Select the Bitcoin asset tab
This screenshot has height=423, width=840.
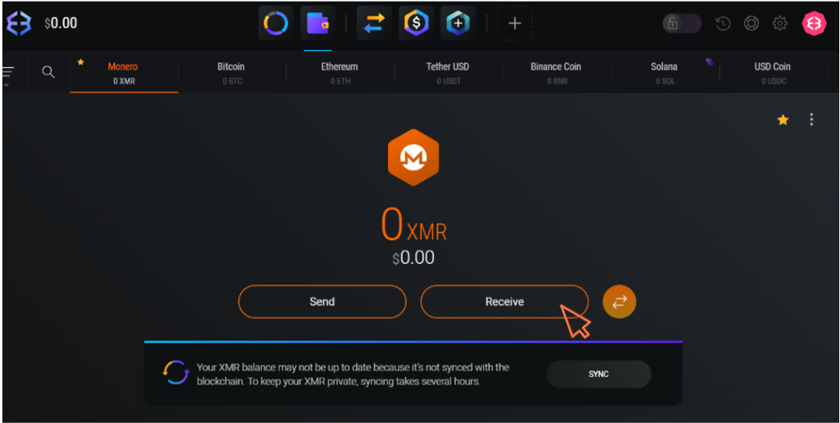pyautogui.click(x=231, y=73)
